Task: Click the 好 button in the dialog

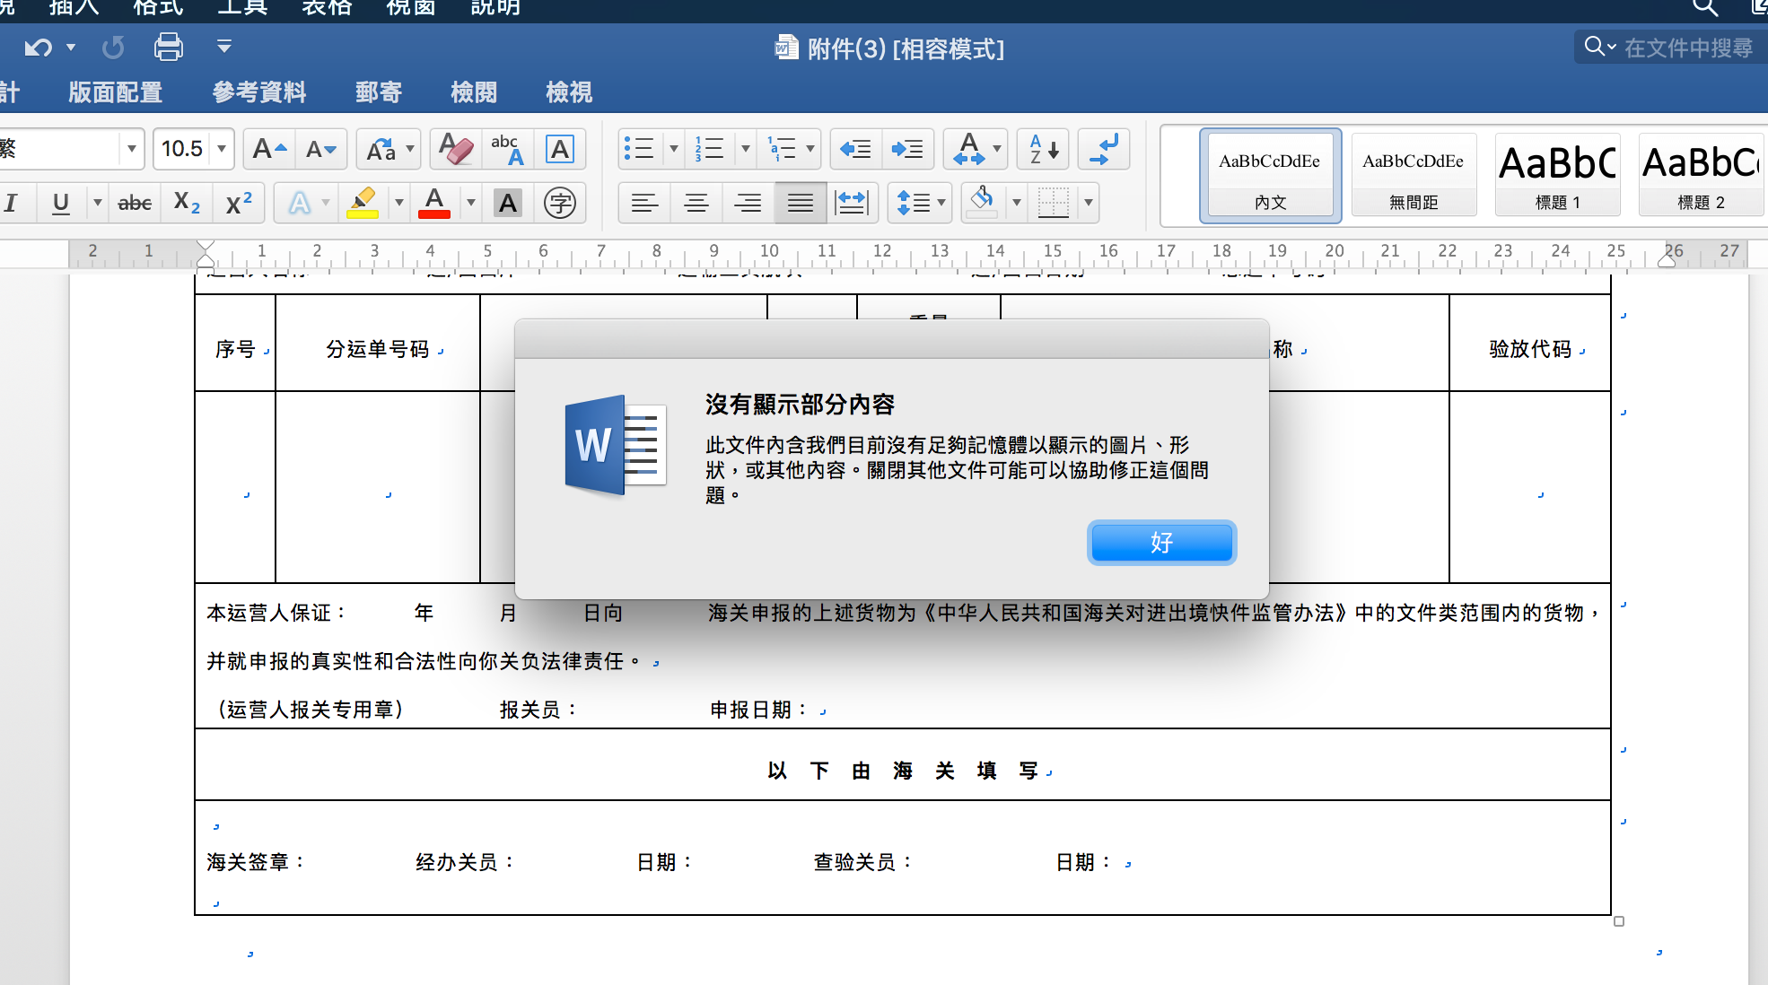Action: (x=1161, y=543)
